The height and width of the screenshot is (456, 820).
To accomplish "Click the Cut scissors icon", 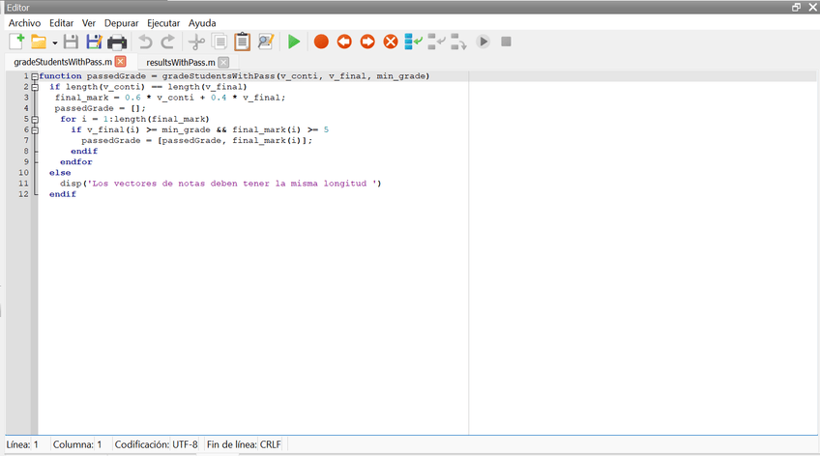I will [x=196, y=42].
